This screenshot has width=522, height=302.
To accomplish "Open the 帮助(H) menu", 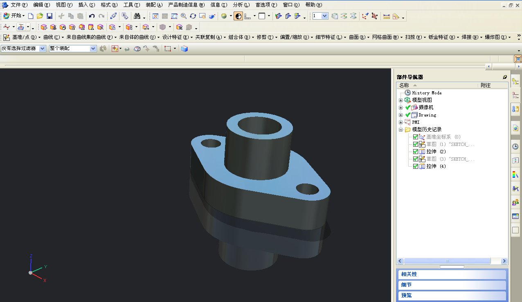I will pos(313,5).
